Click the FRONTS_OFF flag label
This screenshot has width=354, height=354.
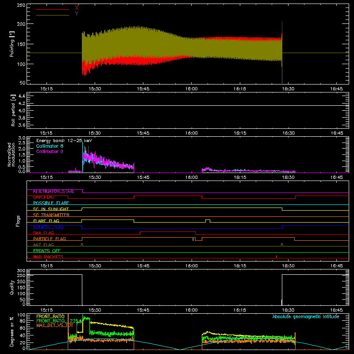click(x=47, y=251)
